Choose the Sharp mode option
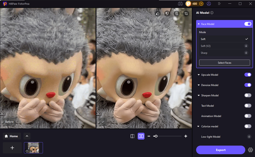The width and height of the screenshot is (255, 157). coord(225,53)
